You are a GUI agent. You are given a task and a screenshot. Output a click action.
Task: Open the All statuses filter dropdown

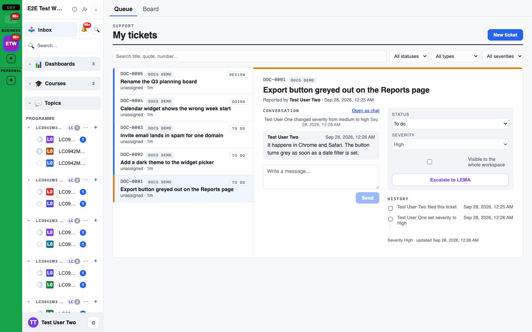(x=409, y=56)
